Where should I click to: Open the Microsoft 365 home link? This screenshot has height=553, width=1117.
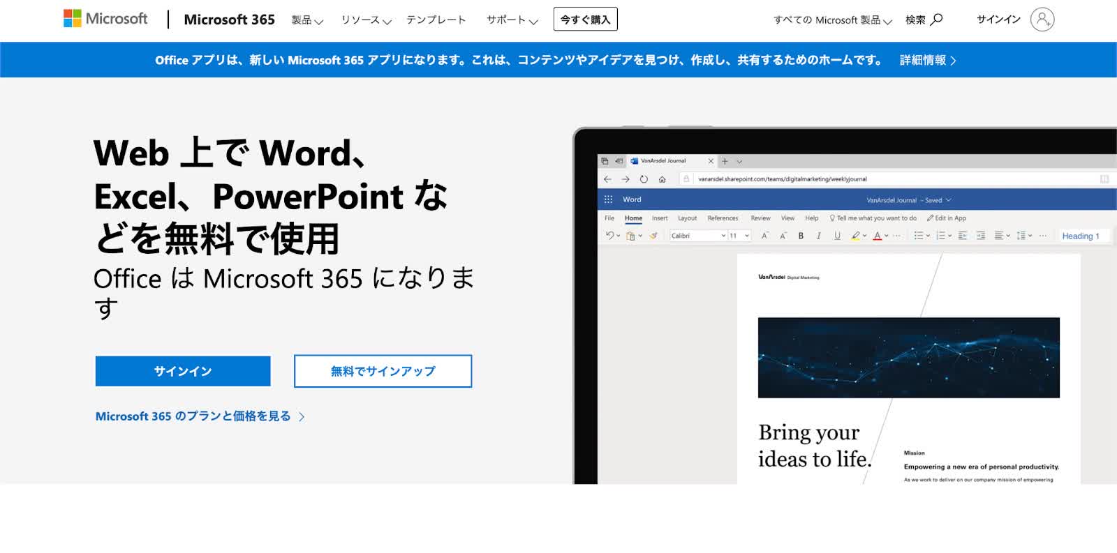pyautogui.click(x=229, y=20)
